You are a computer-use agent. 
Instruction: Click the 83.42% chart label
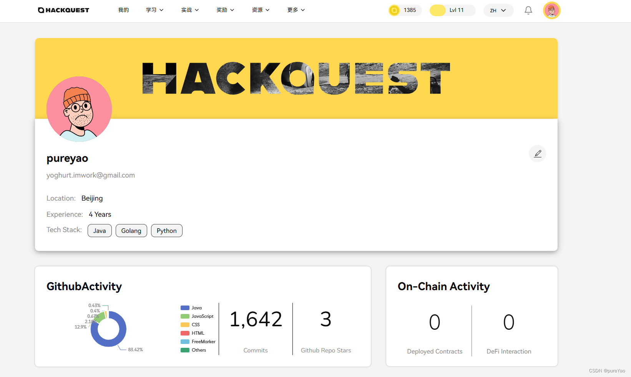(136, 350)
